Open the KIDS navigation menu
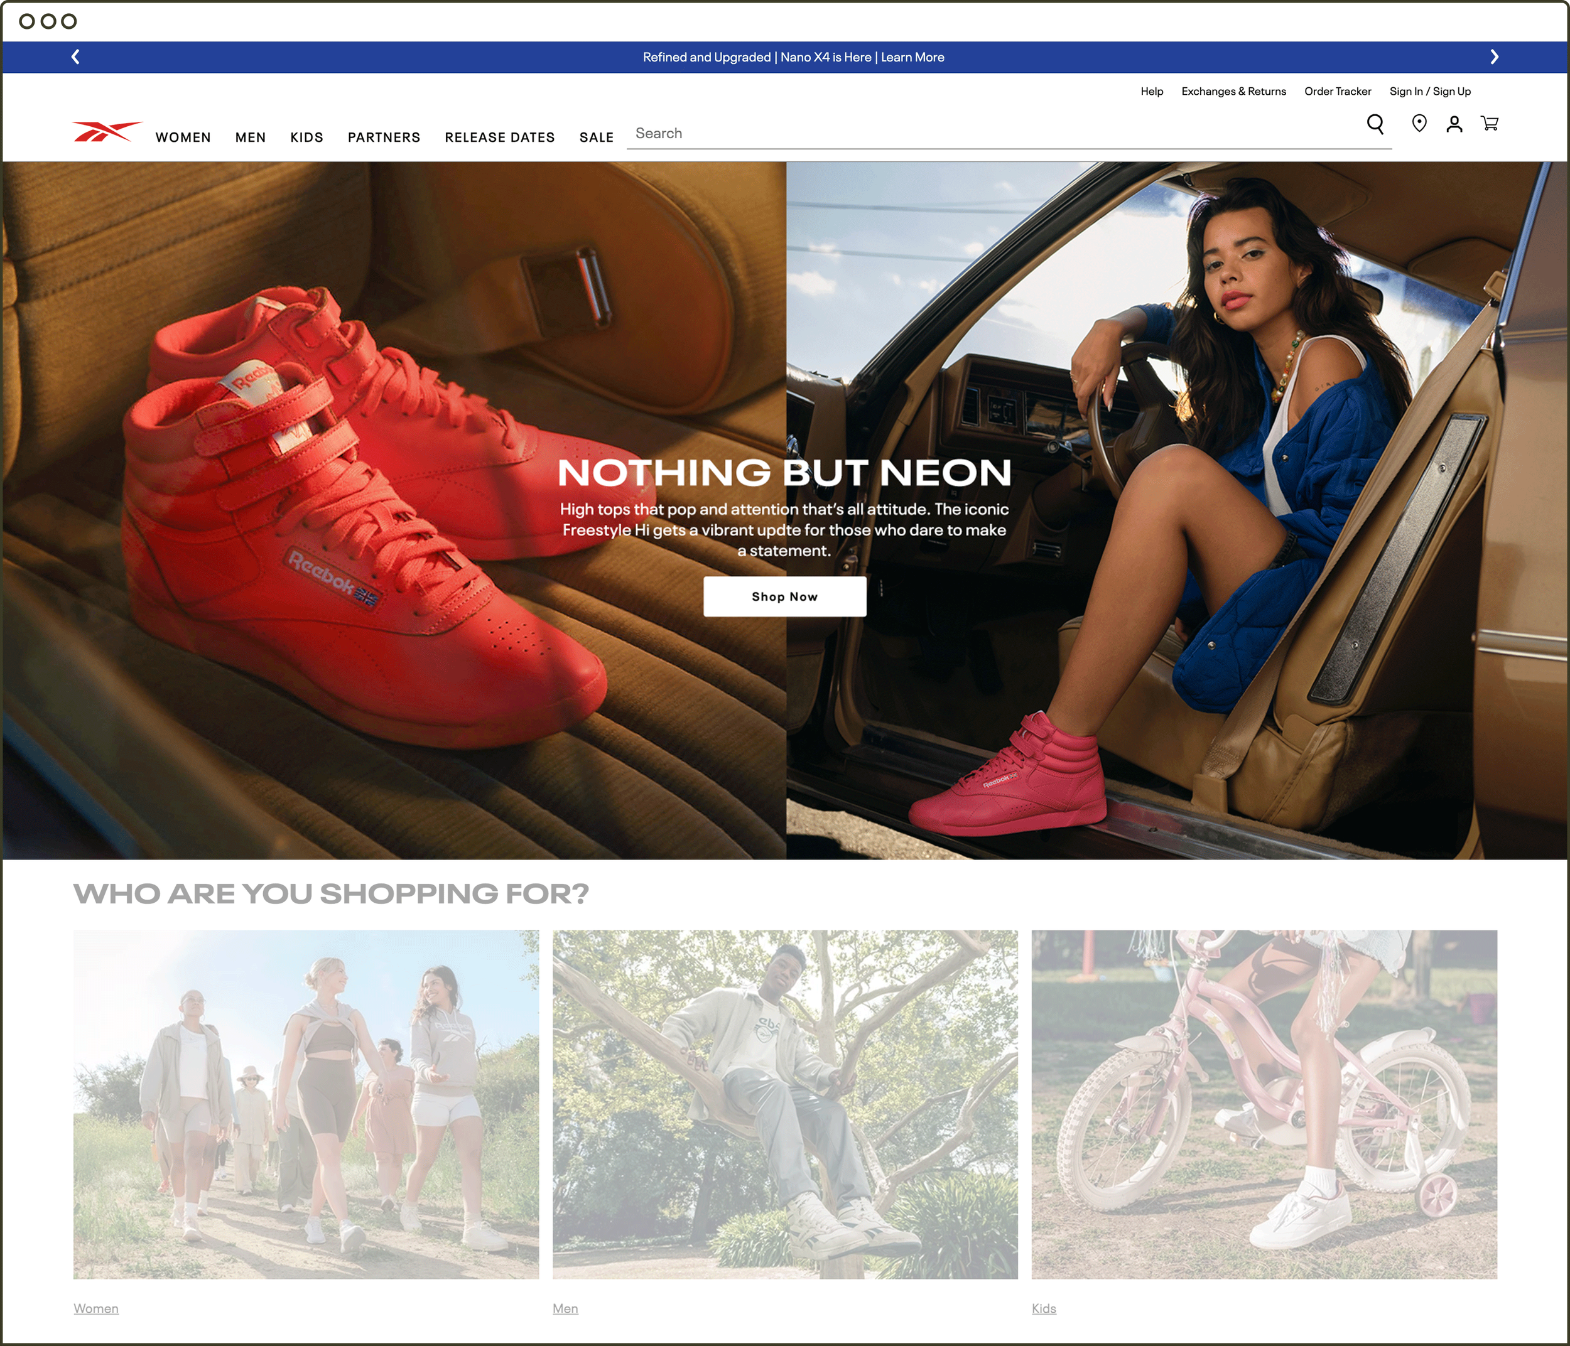 (307, 137)
